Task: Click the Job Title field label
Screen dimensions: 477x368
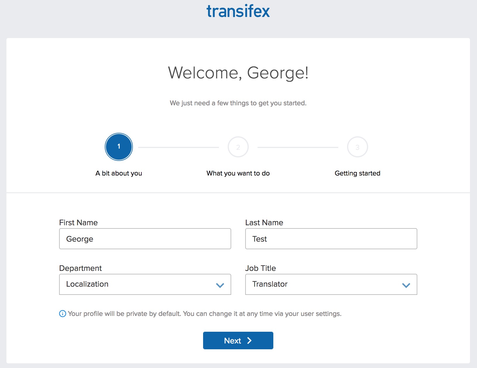Action: [x=260, y=268]
